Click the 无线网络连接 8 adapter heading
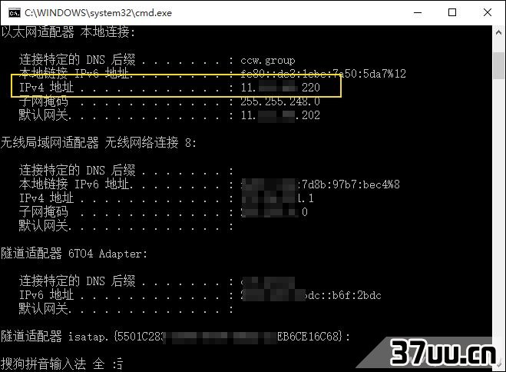The image size is (506, 372). pos(98,142)
